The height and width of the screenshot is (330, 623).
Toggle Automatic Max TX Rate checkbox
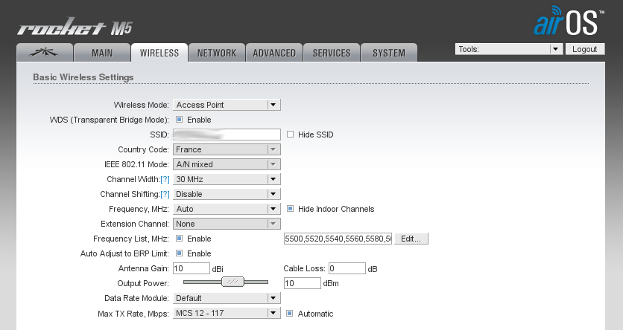(290, 314)
